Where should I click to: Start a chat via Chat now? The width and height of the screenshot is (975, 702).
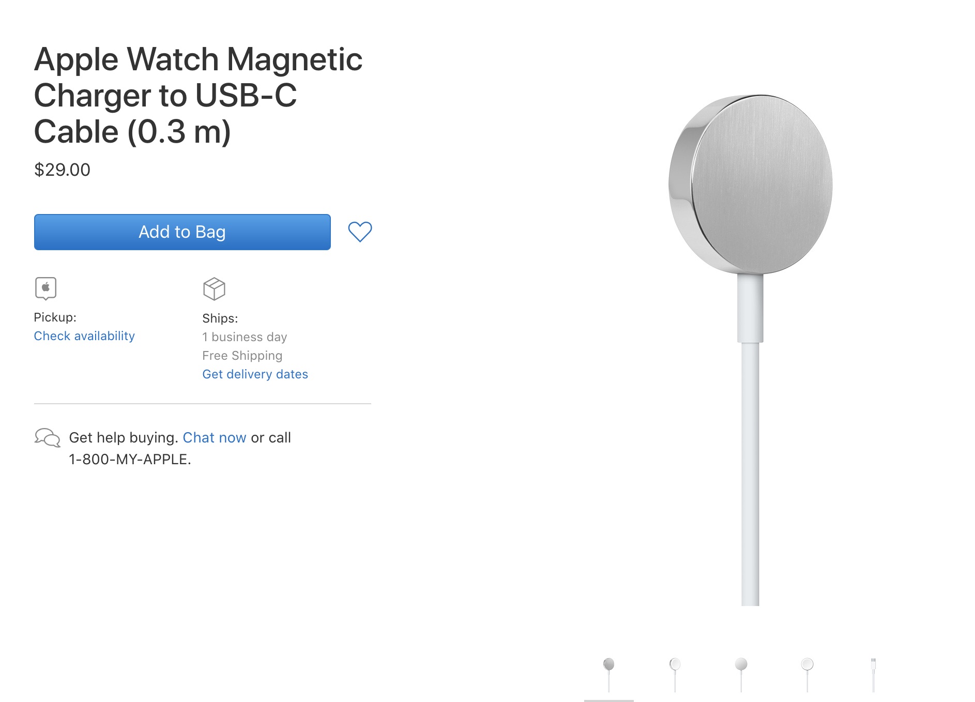point(214,437)
